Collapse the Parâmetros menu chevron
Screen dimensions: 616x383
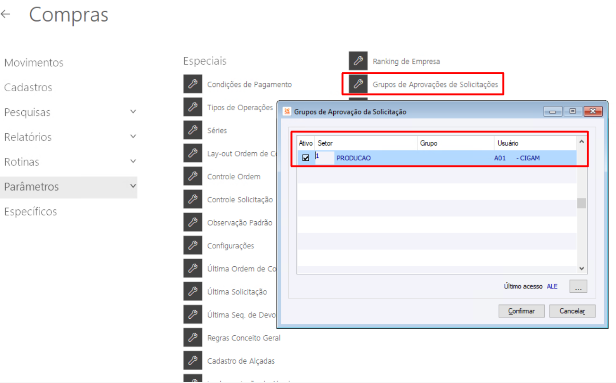[133, 186]
